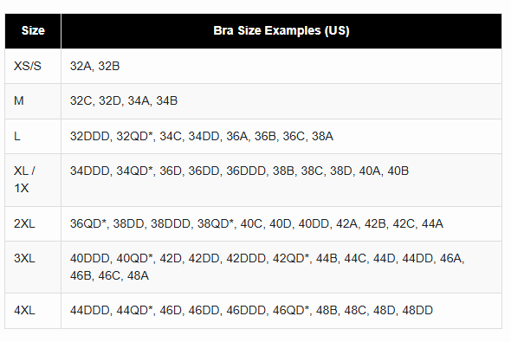Click 40B at end of XL row

398,171
